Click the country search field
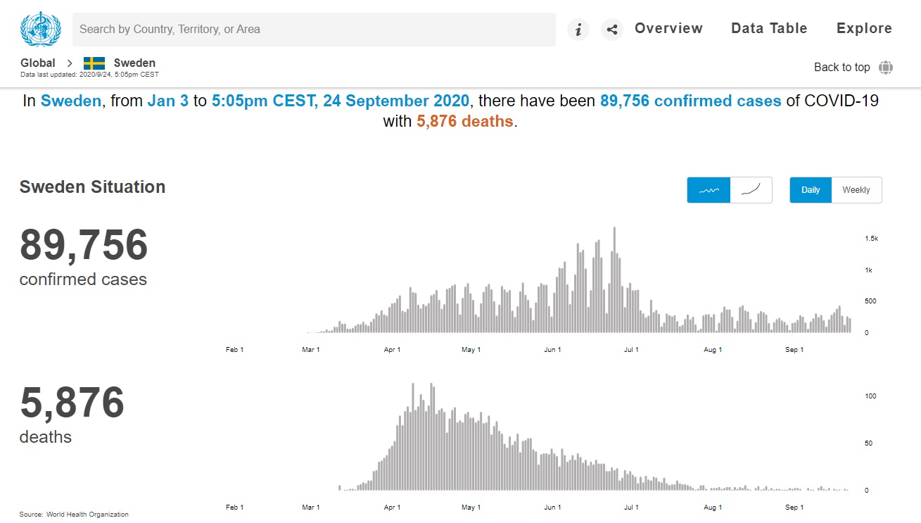The image size is (921, 523). pyautogui.click(x=314, y=30)
